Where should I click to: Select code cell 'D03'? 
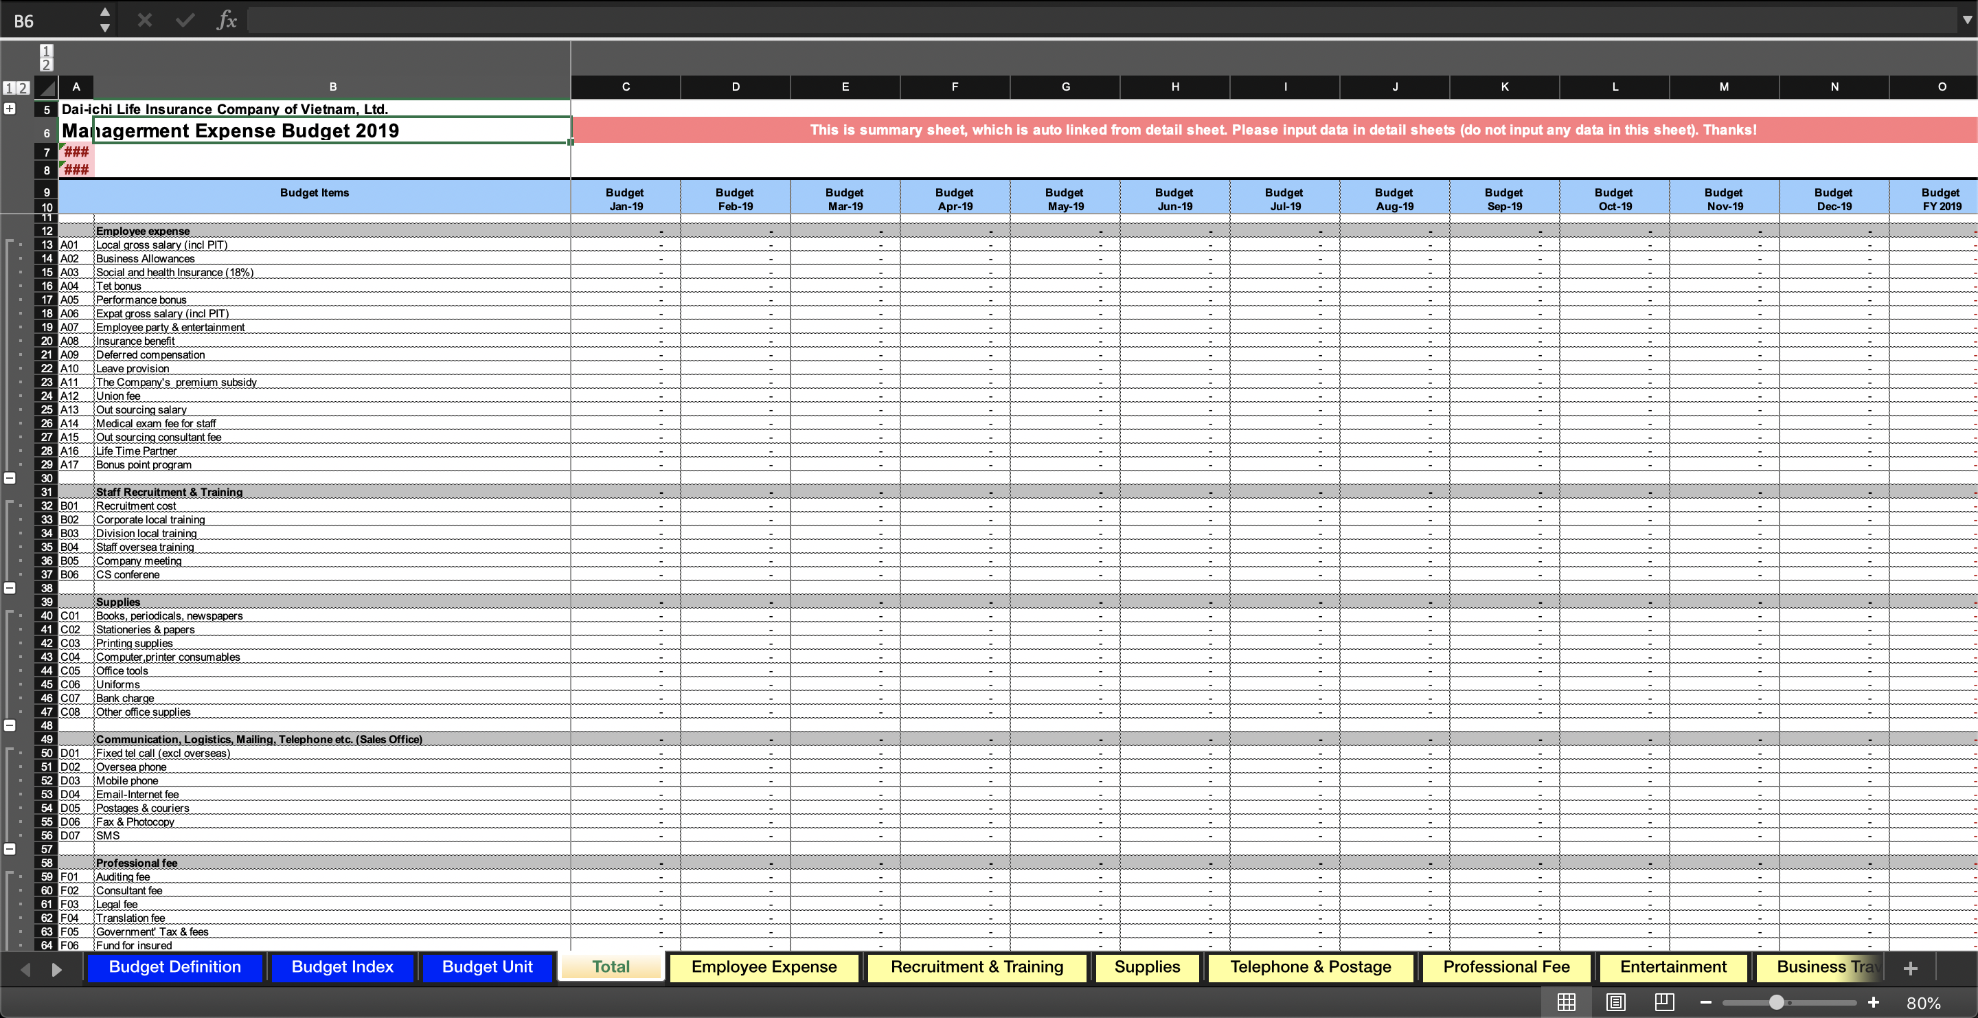(x=76, y=781)
